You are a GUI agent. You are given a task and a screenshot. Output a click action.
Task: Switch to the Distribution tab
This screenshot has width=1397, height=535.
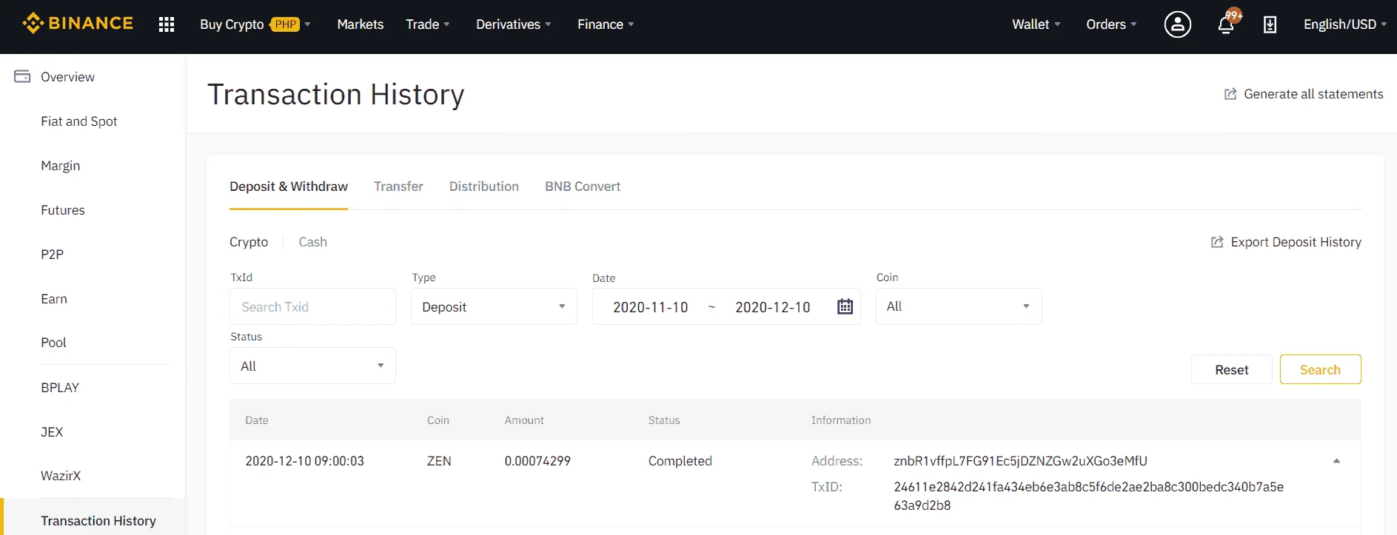pos(484,186)
